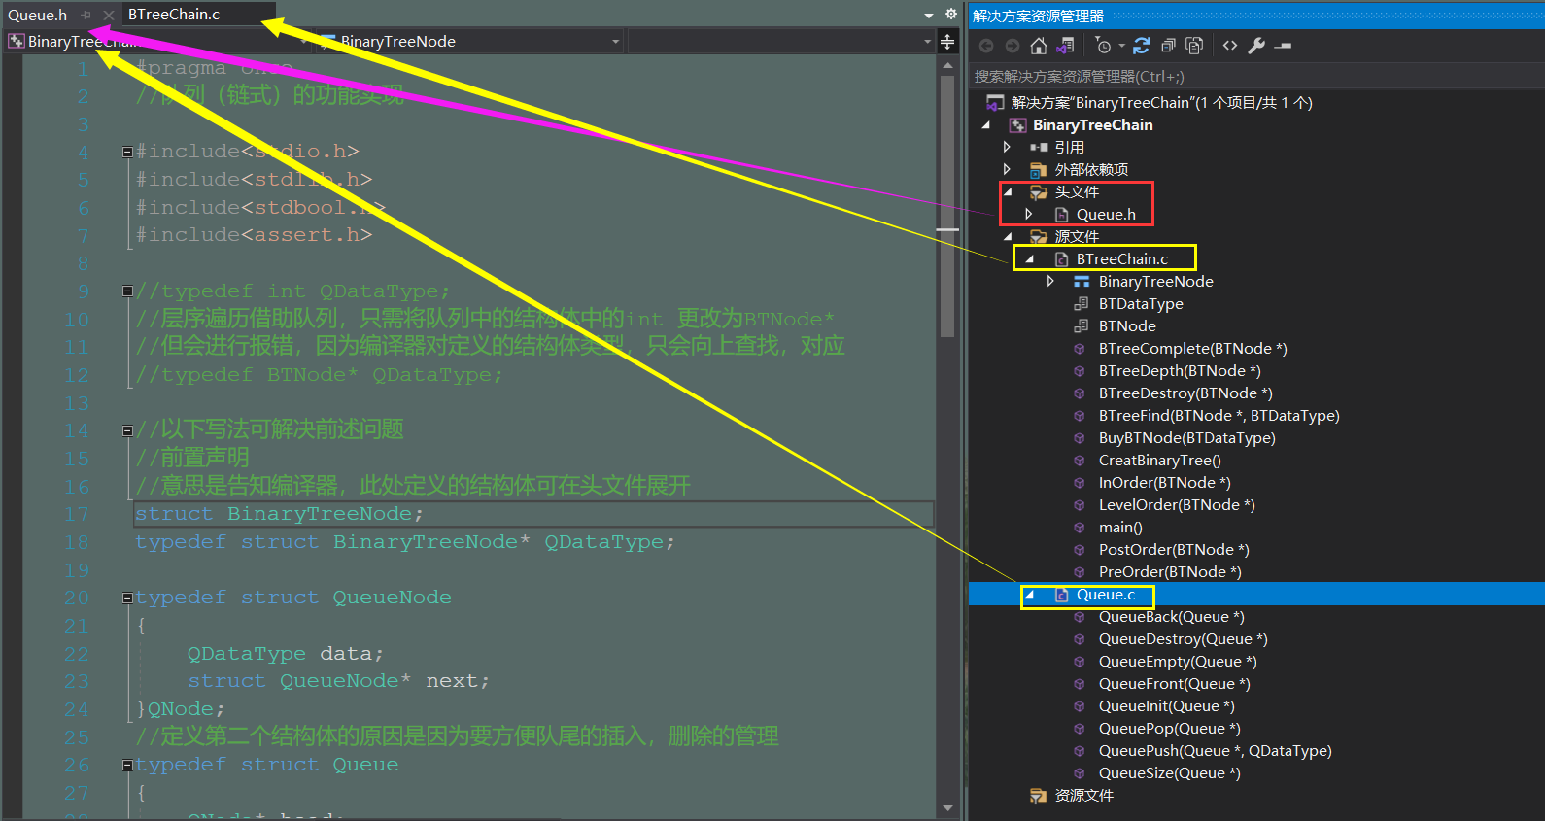Image resolution: width=1545 pixels, height=821 pixels.
Task: Select PreOrder(BTNode *) function
Action: click(1170, 571)
